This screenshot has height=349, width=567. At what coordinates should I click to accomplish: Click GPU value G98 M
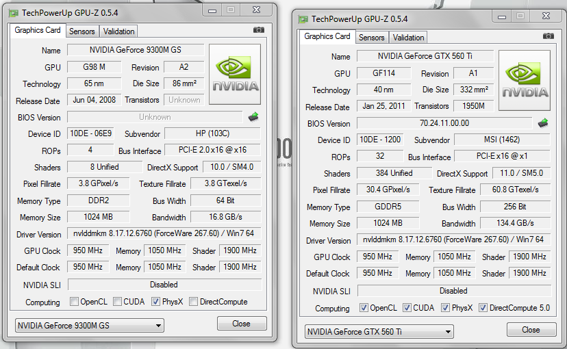point(94,67)
